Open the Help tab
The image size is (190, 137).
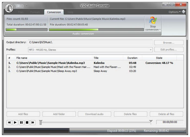[70, 12]
